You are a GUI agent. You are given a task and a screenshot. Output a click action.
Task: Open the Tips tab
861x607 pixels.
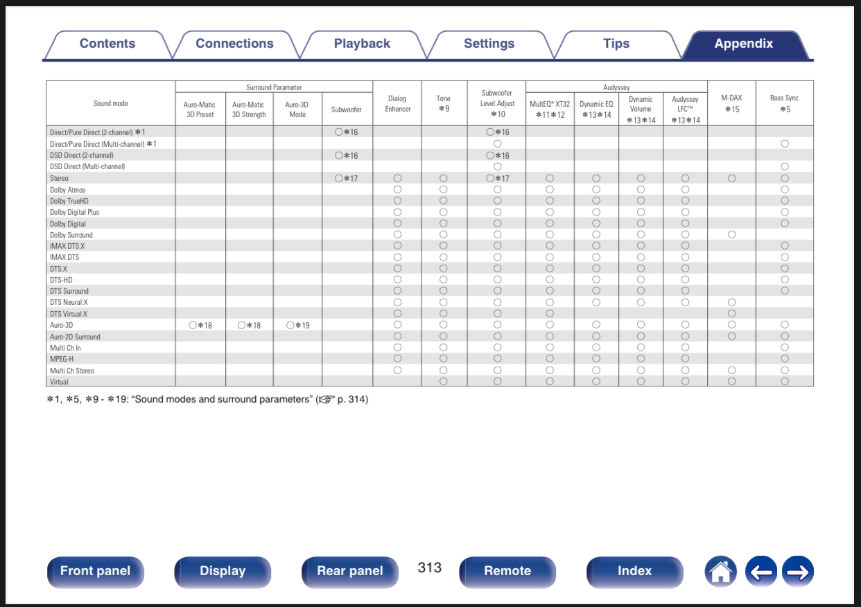616,44
